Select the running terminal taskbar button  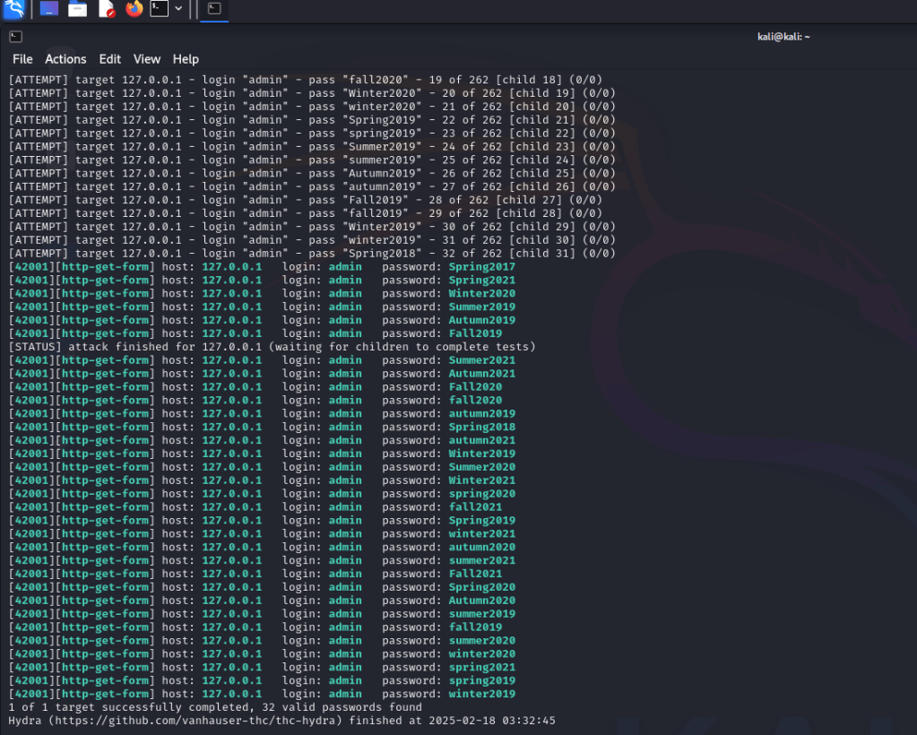tap(214, 10)
